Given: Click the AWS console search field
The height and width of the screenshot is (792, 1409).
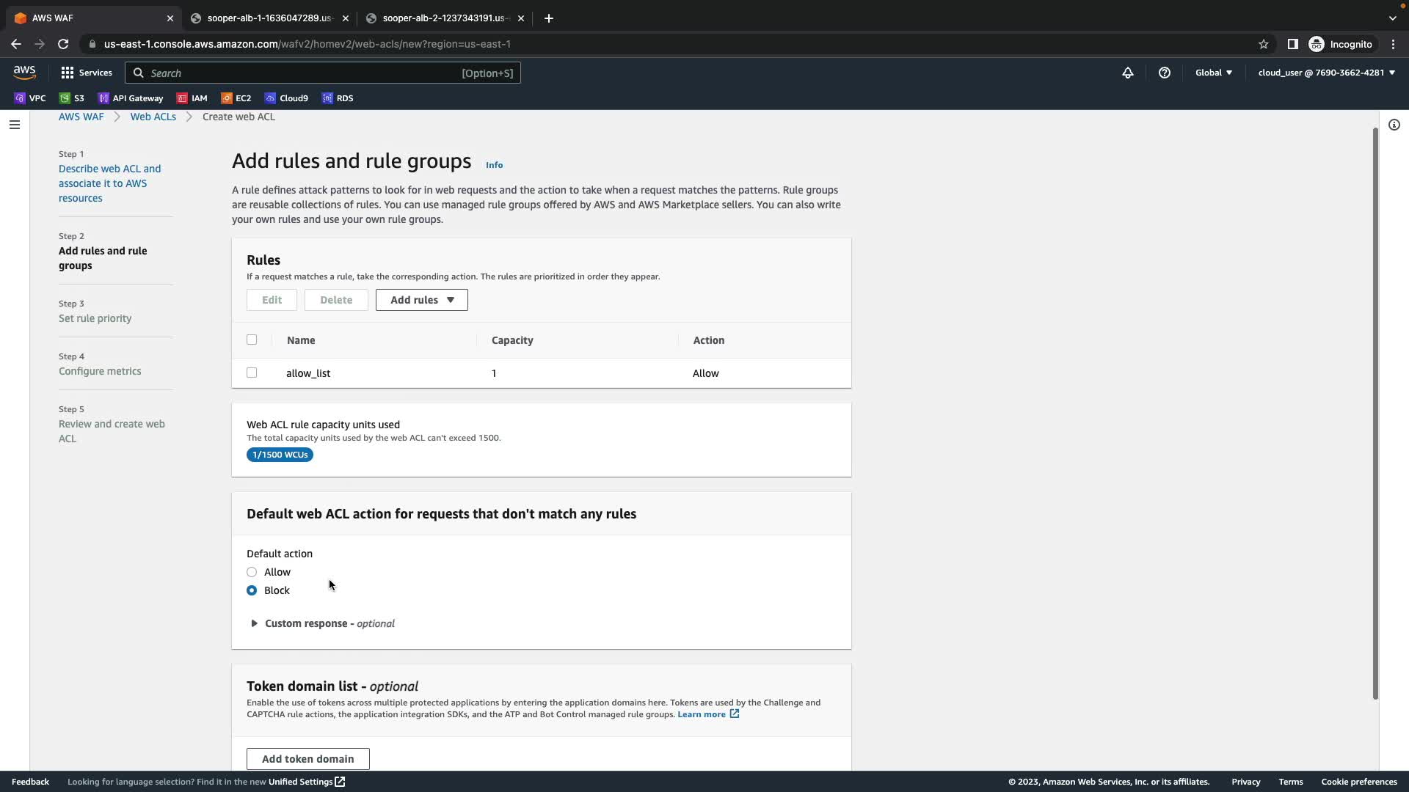Looking at the screenshot, I should 305,73.
